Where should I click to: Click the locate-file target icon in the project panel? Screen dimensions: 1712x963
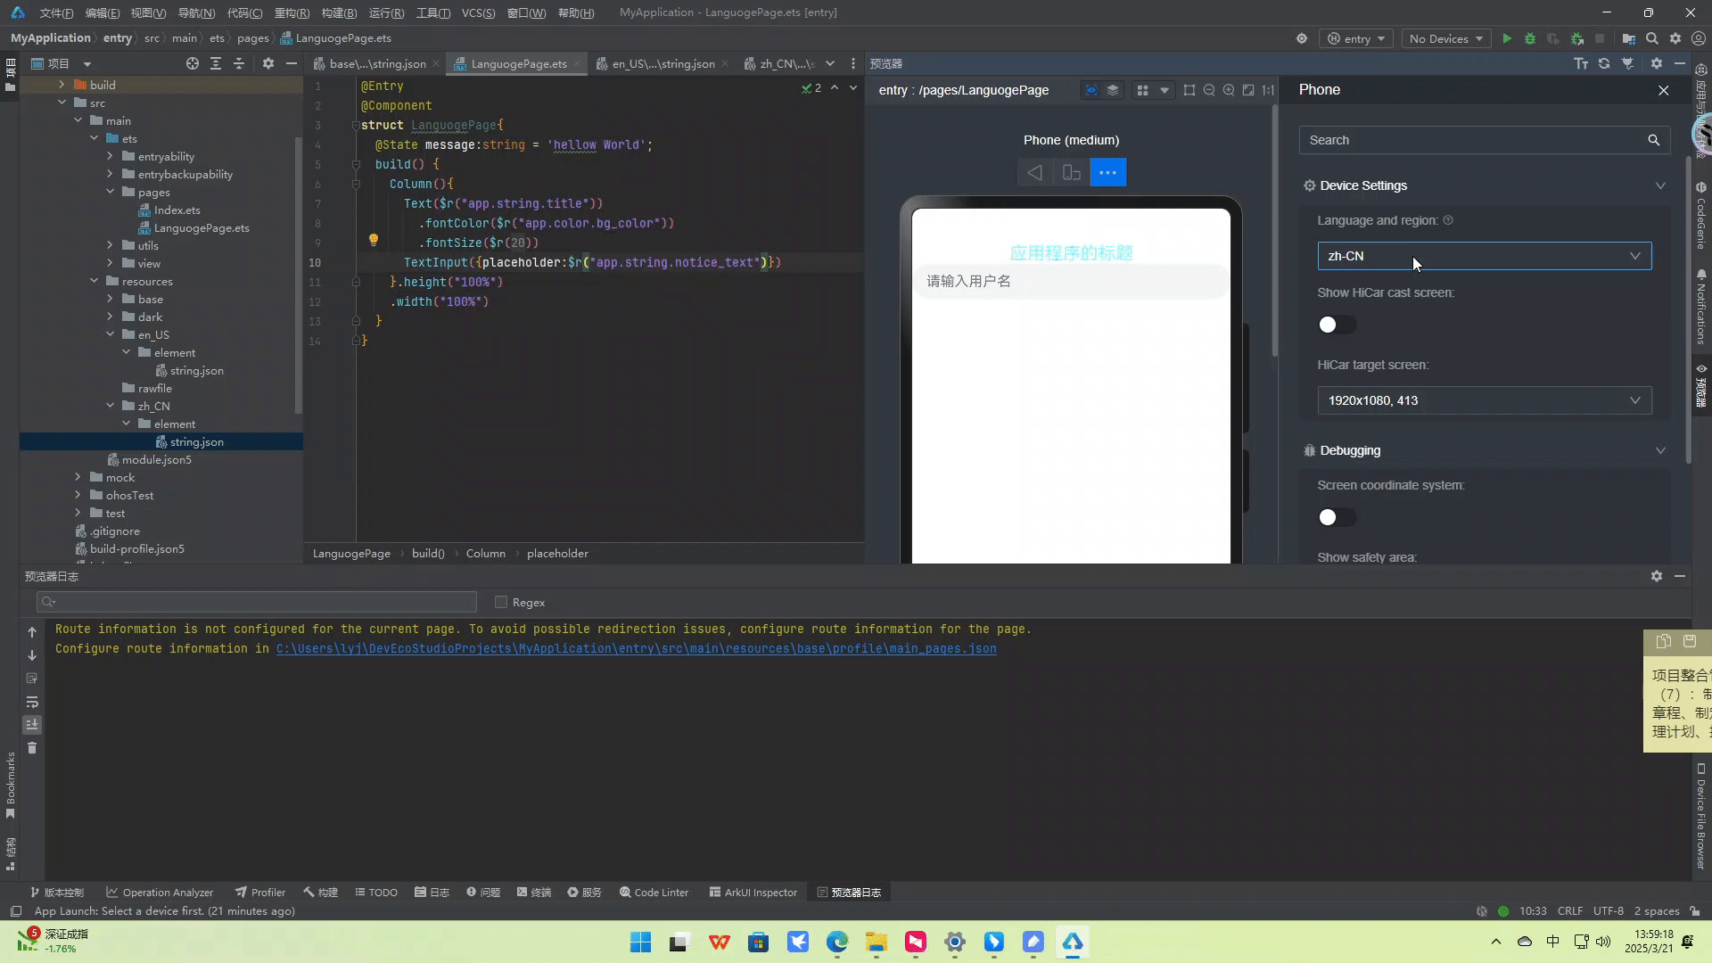pyautogui.click(x=192, y=63)
